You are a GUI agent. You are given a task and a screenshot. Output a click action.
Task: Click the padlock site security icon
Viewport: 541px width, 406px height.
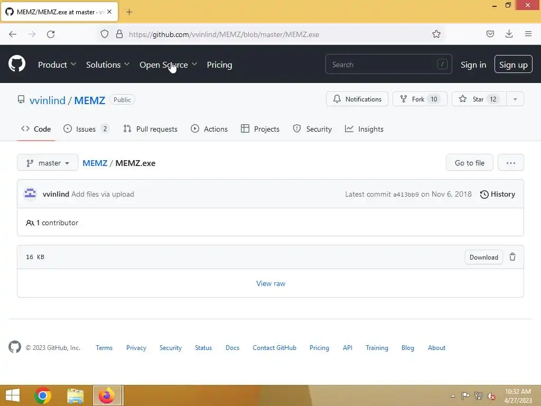pos(119,34)
